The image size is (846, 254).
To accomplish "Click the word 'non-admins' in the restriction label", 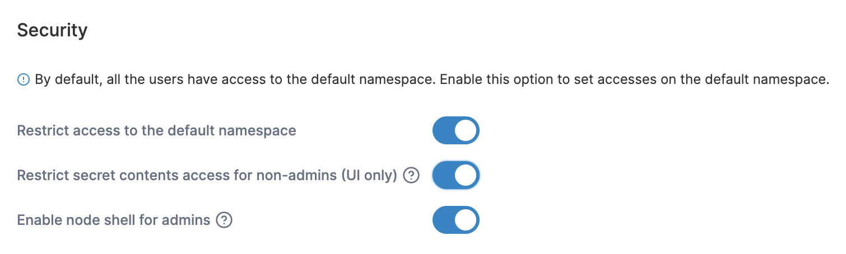I will pos(296,176).
